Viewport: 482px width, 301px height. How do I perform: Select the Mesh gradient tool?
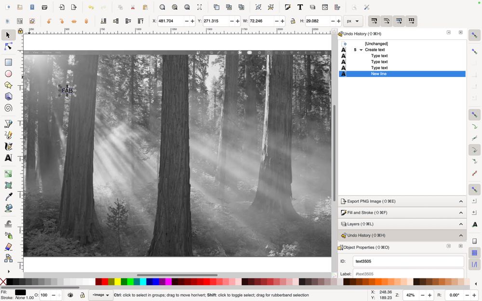(x=8, y=185)
